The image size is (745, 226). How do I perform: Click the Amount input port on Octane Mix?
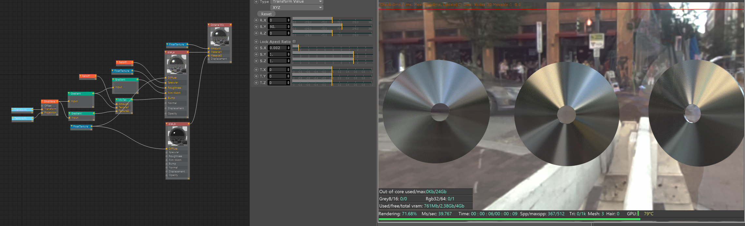(x=209, y=48)
